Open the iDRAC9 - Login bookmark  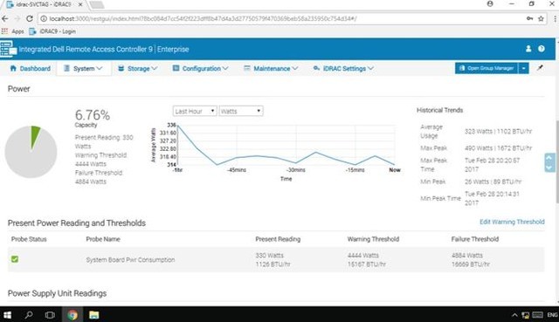tap(52, 31)
